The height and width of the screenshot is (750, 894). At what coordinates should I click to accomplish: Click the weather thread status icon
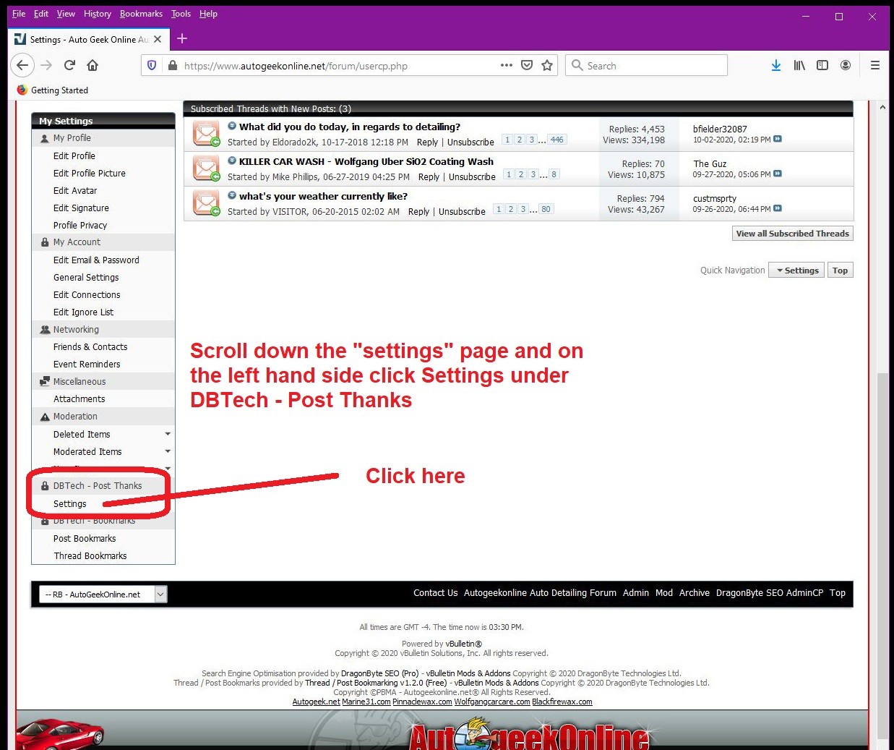[206, 203]
